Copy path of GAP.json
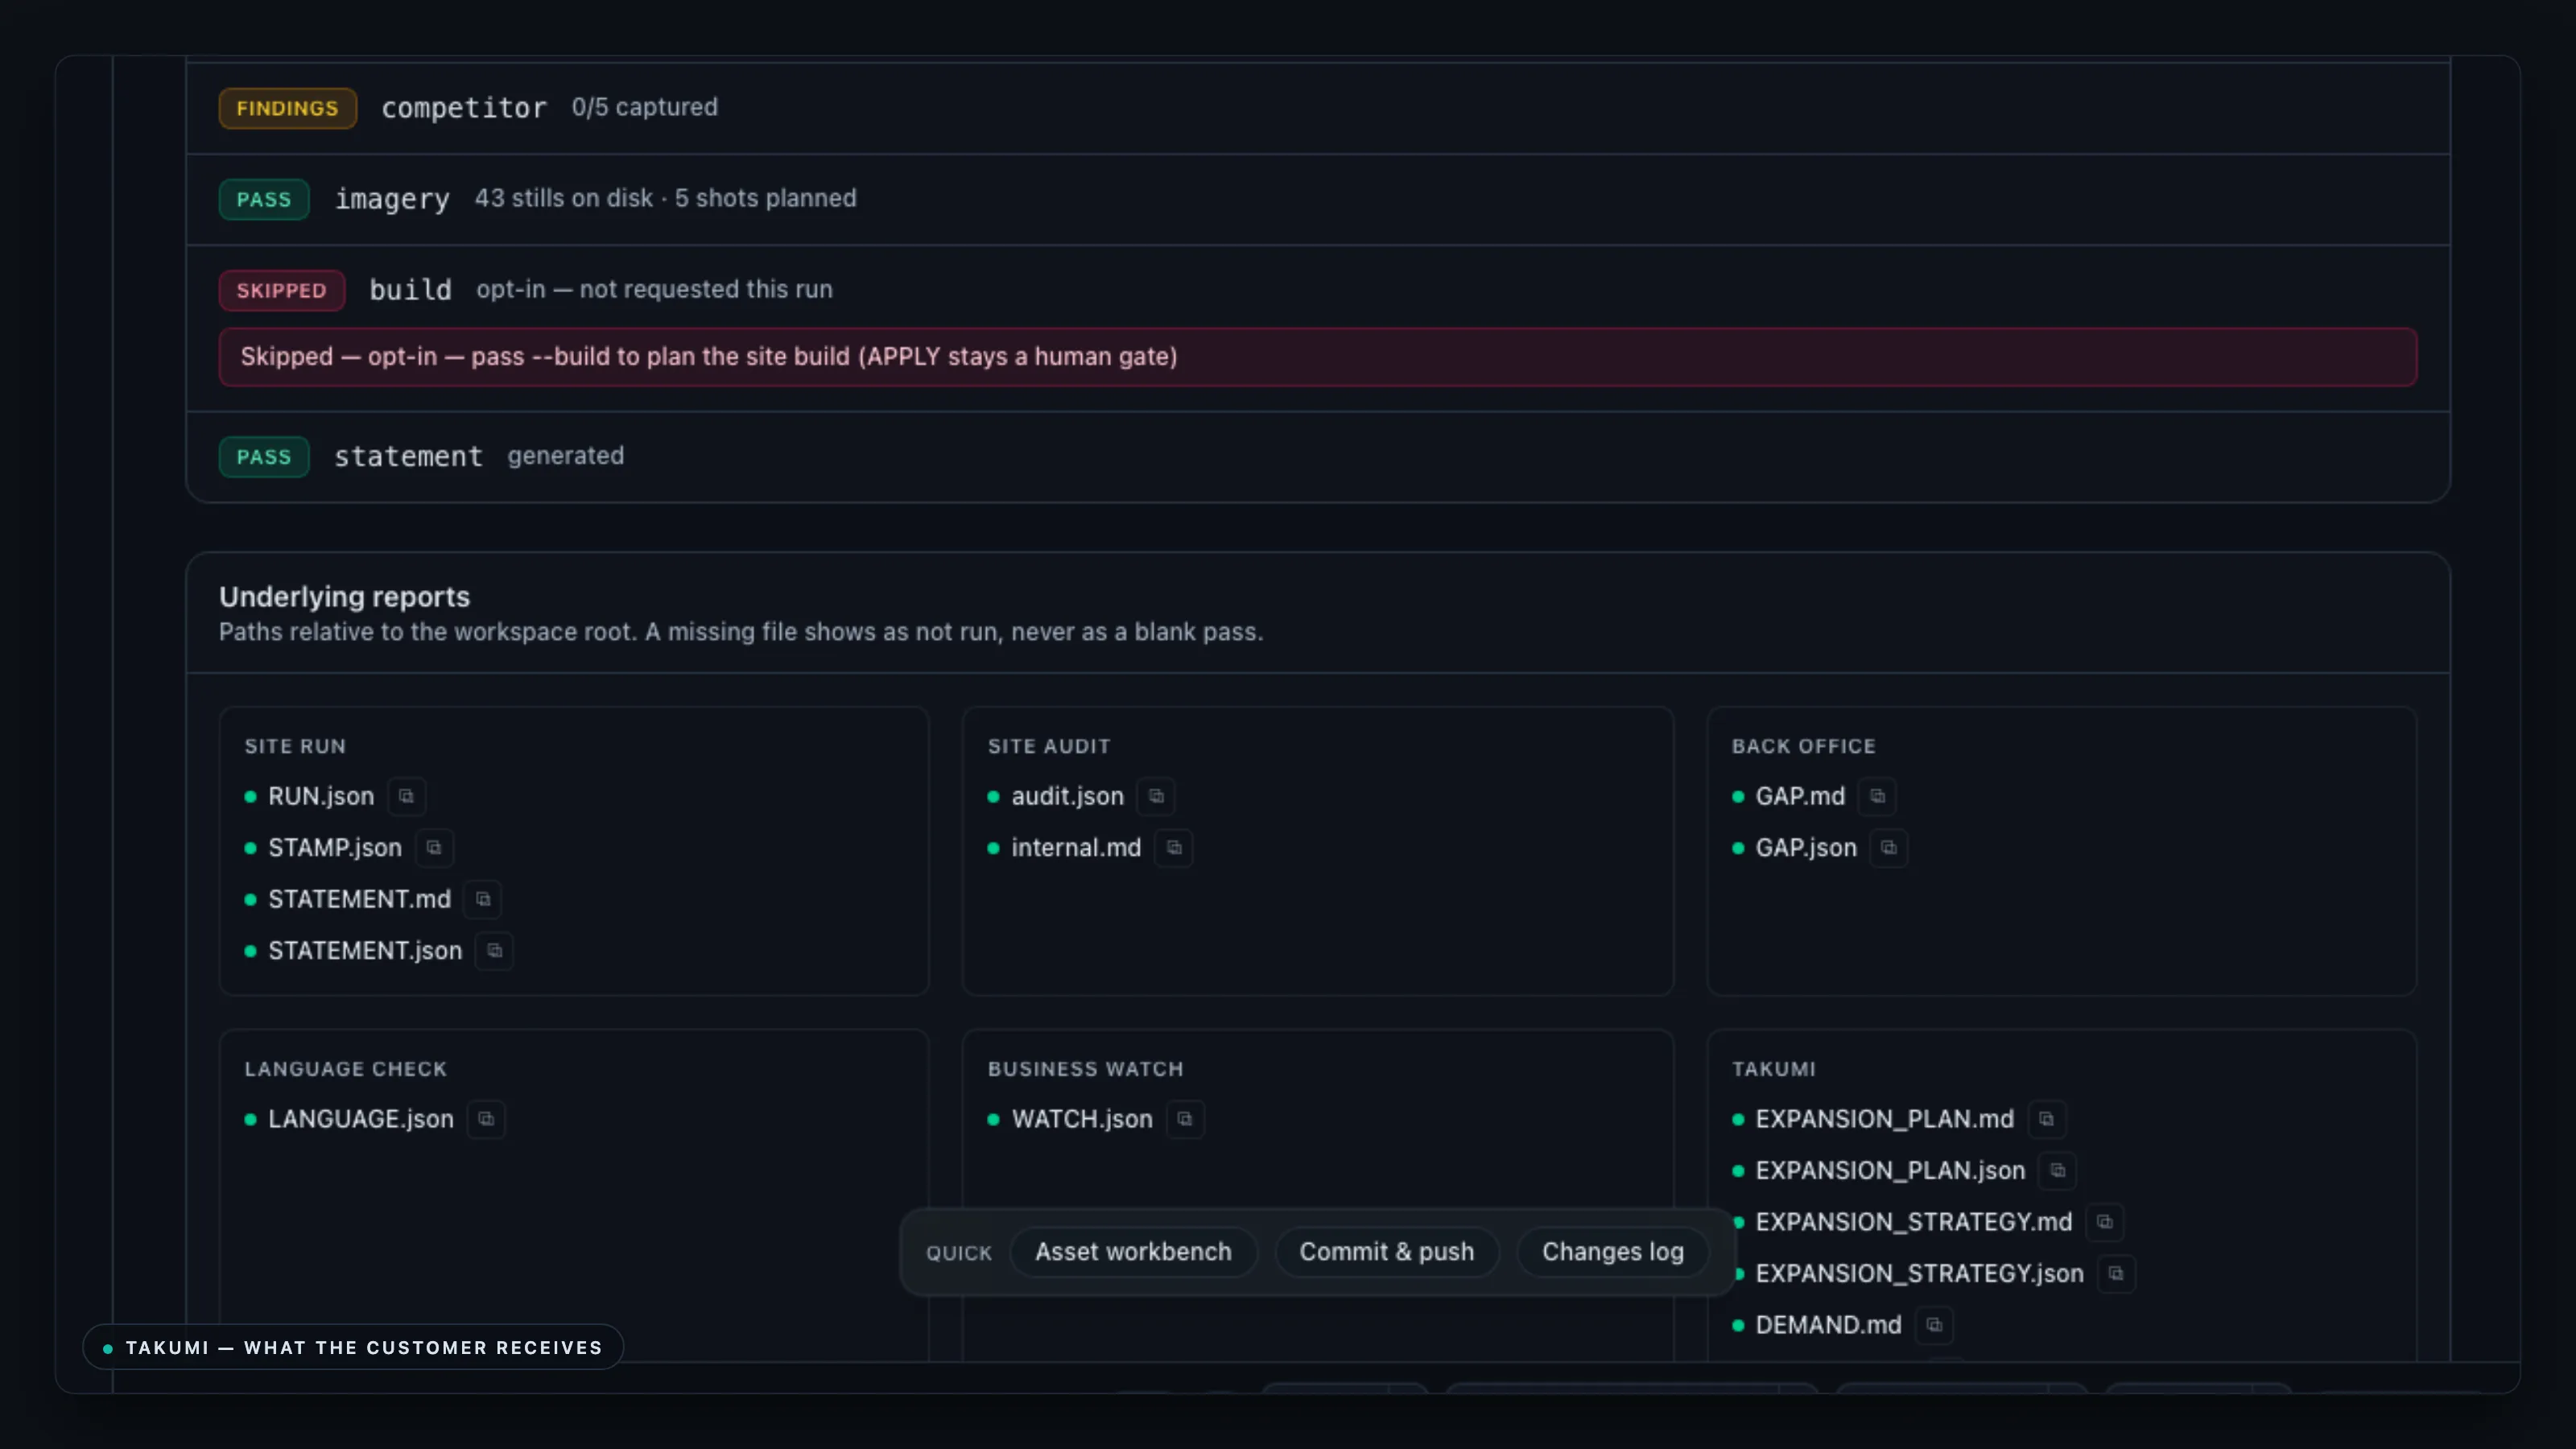 (x=1889, y=848)
